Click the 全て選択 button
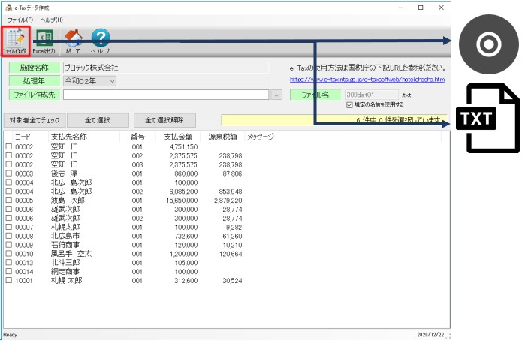522x341 pixels. 98,120
